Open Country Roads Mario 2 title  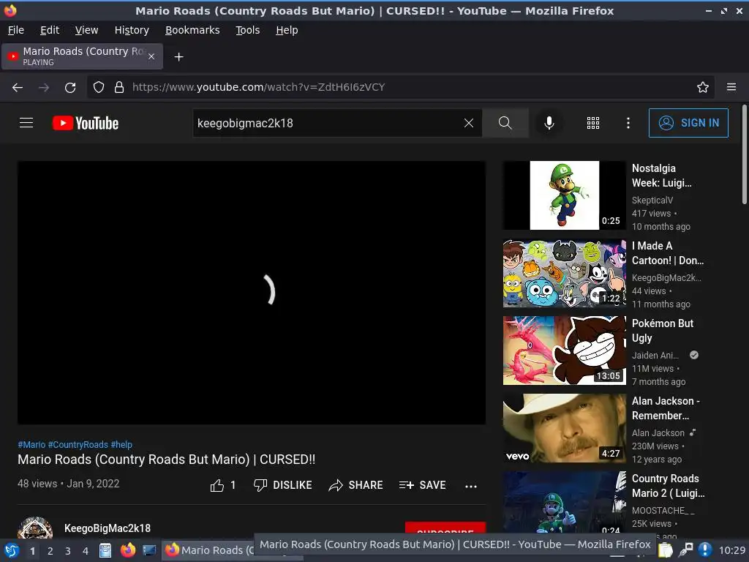668,486
